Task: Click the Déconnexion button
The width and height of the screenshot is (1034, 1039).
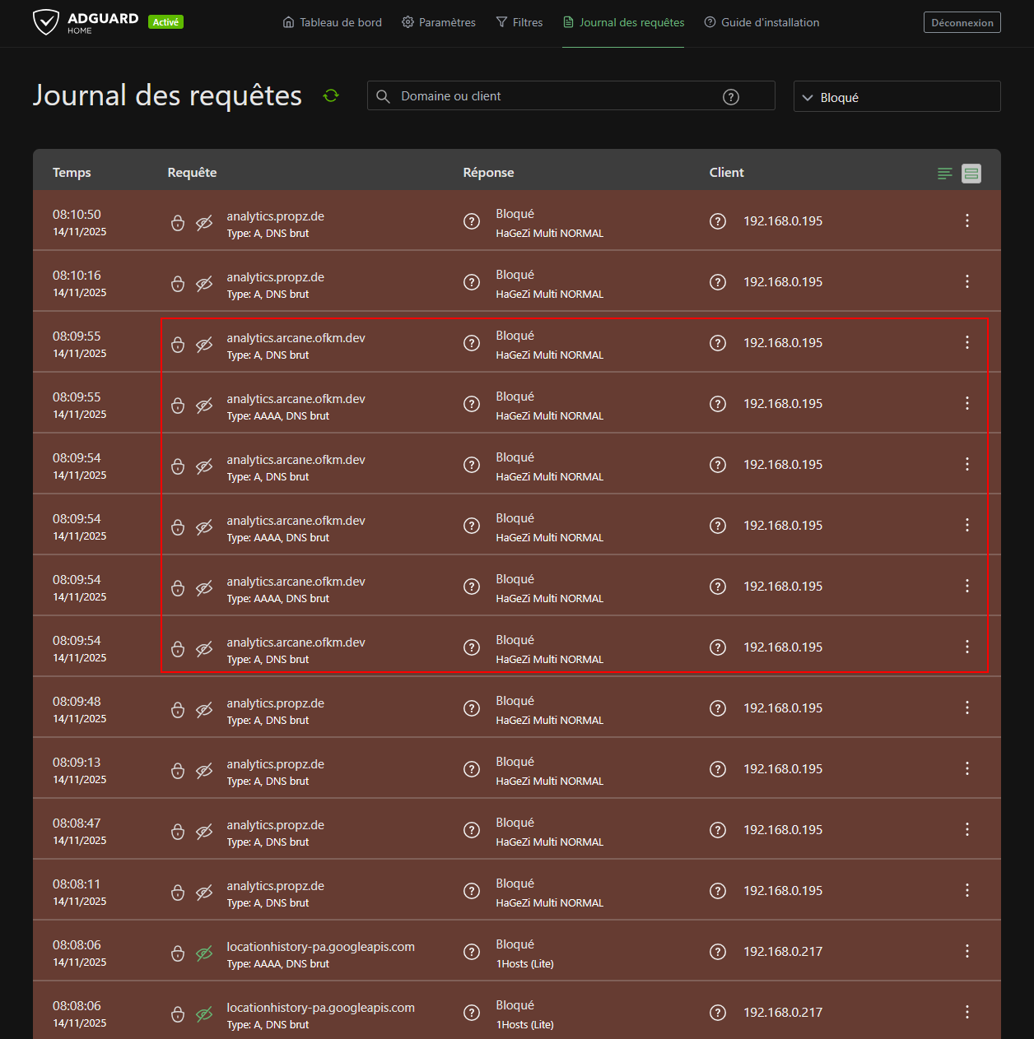Action: [x=962, y=22]
